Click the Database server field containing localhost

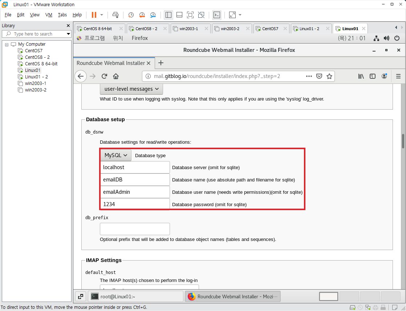[x=135, y=167]
